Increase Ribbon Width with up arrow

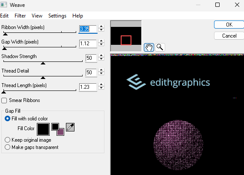click(101, 26)
